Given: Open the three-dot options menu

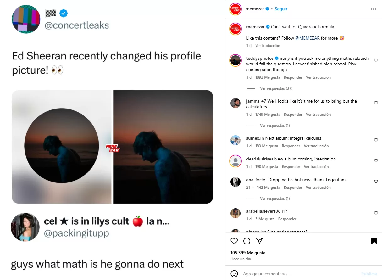Looking at the screenshot, I should coord(373,9).
